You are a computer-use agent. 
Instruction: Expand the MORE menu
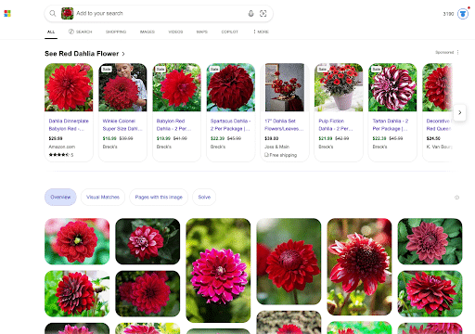point(262,32)
